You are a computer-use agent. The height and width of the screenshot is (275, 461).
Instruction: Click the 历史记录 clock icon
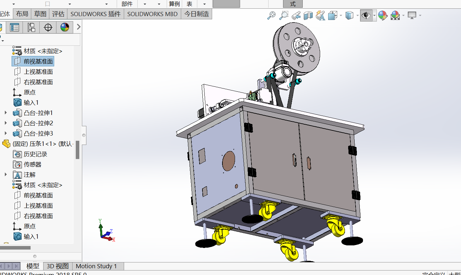pos(17,154)
